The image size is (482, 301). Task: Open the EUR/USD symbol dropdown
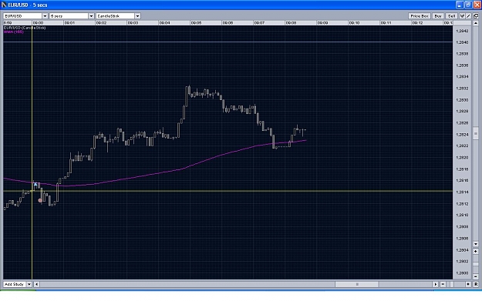click(45, 16)
